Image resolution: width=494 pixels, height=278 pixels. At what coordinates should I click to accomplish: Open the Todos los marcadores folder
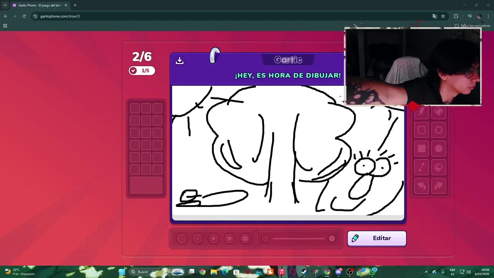472,26
